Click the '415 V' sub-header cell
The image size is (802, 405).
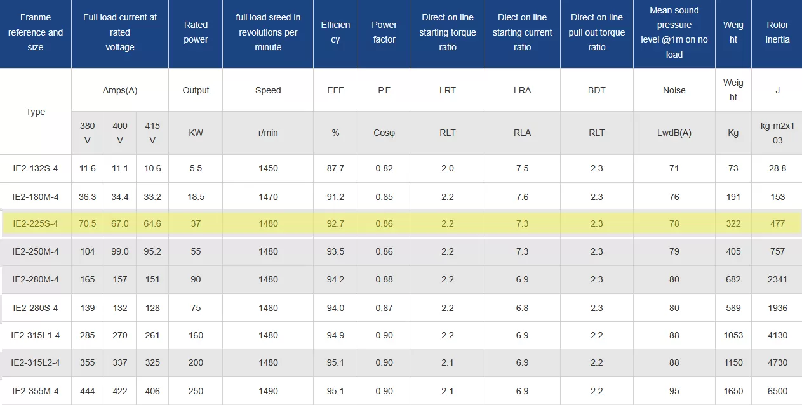click(152, 133)
